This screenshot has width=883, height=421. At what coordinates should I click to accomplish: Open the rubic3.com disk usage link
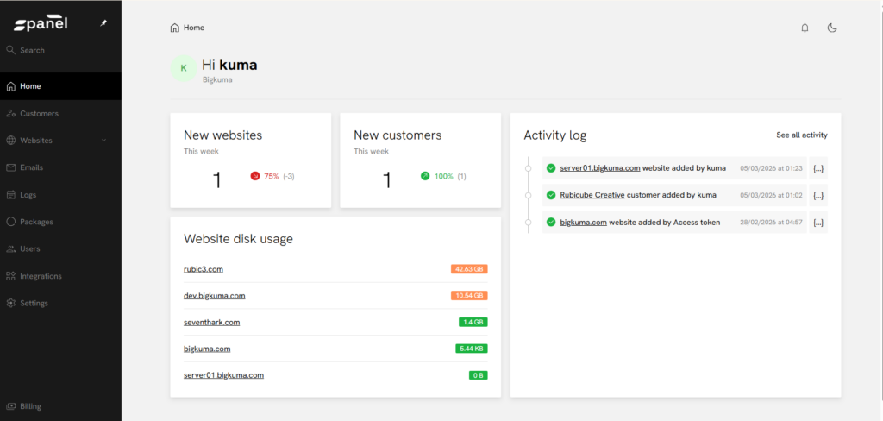tap(204, 269)
